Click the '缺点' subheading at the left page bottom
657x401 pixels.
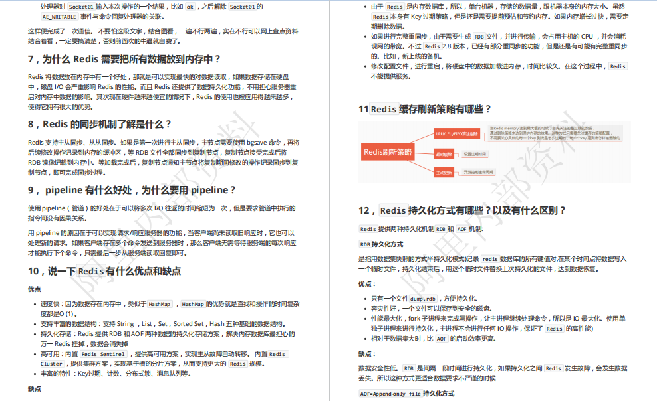(35, 389)
